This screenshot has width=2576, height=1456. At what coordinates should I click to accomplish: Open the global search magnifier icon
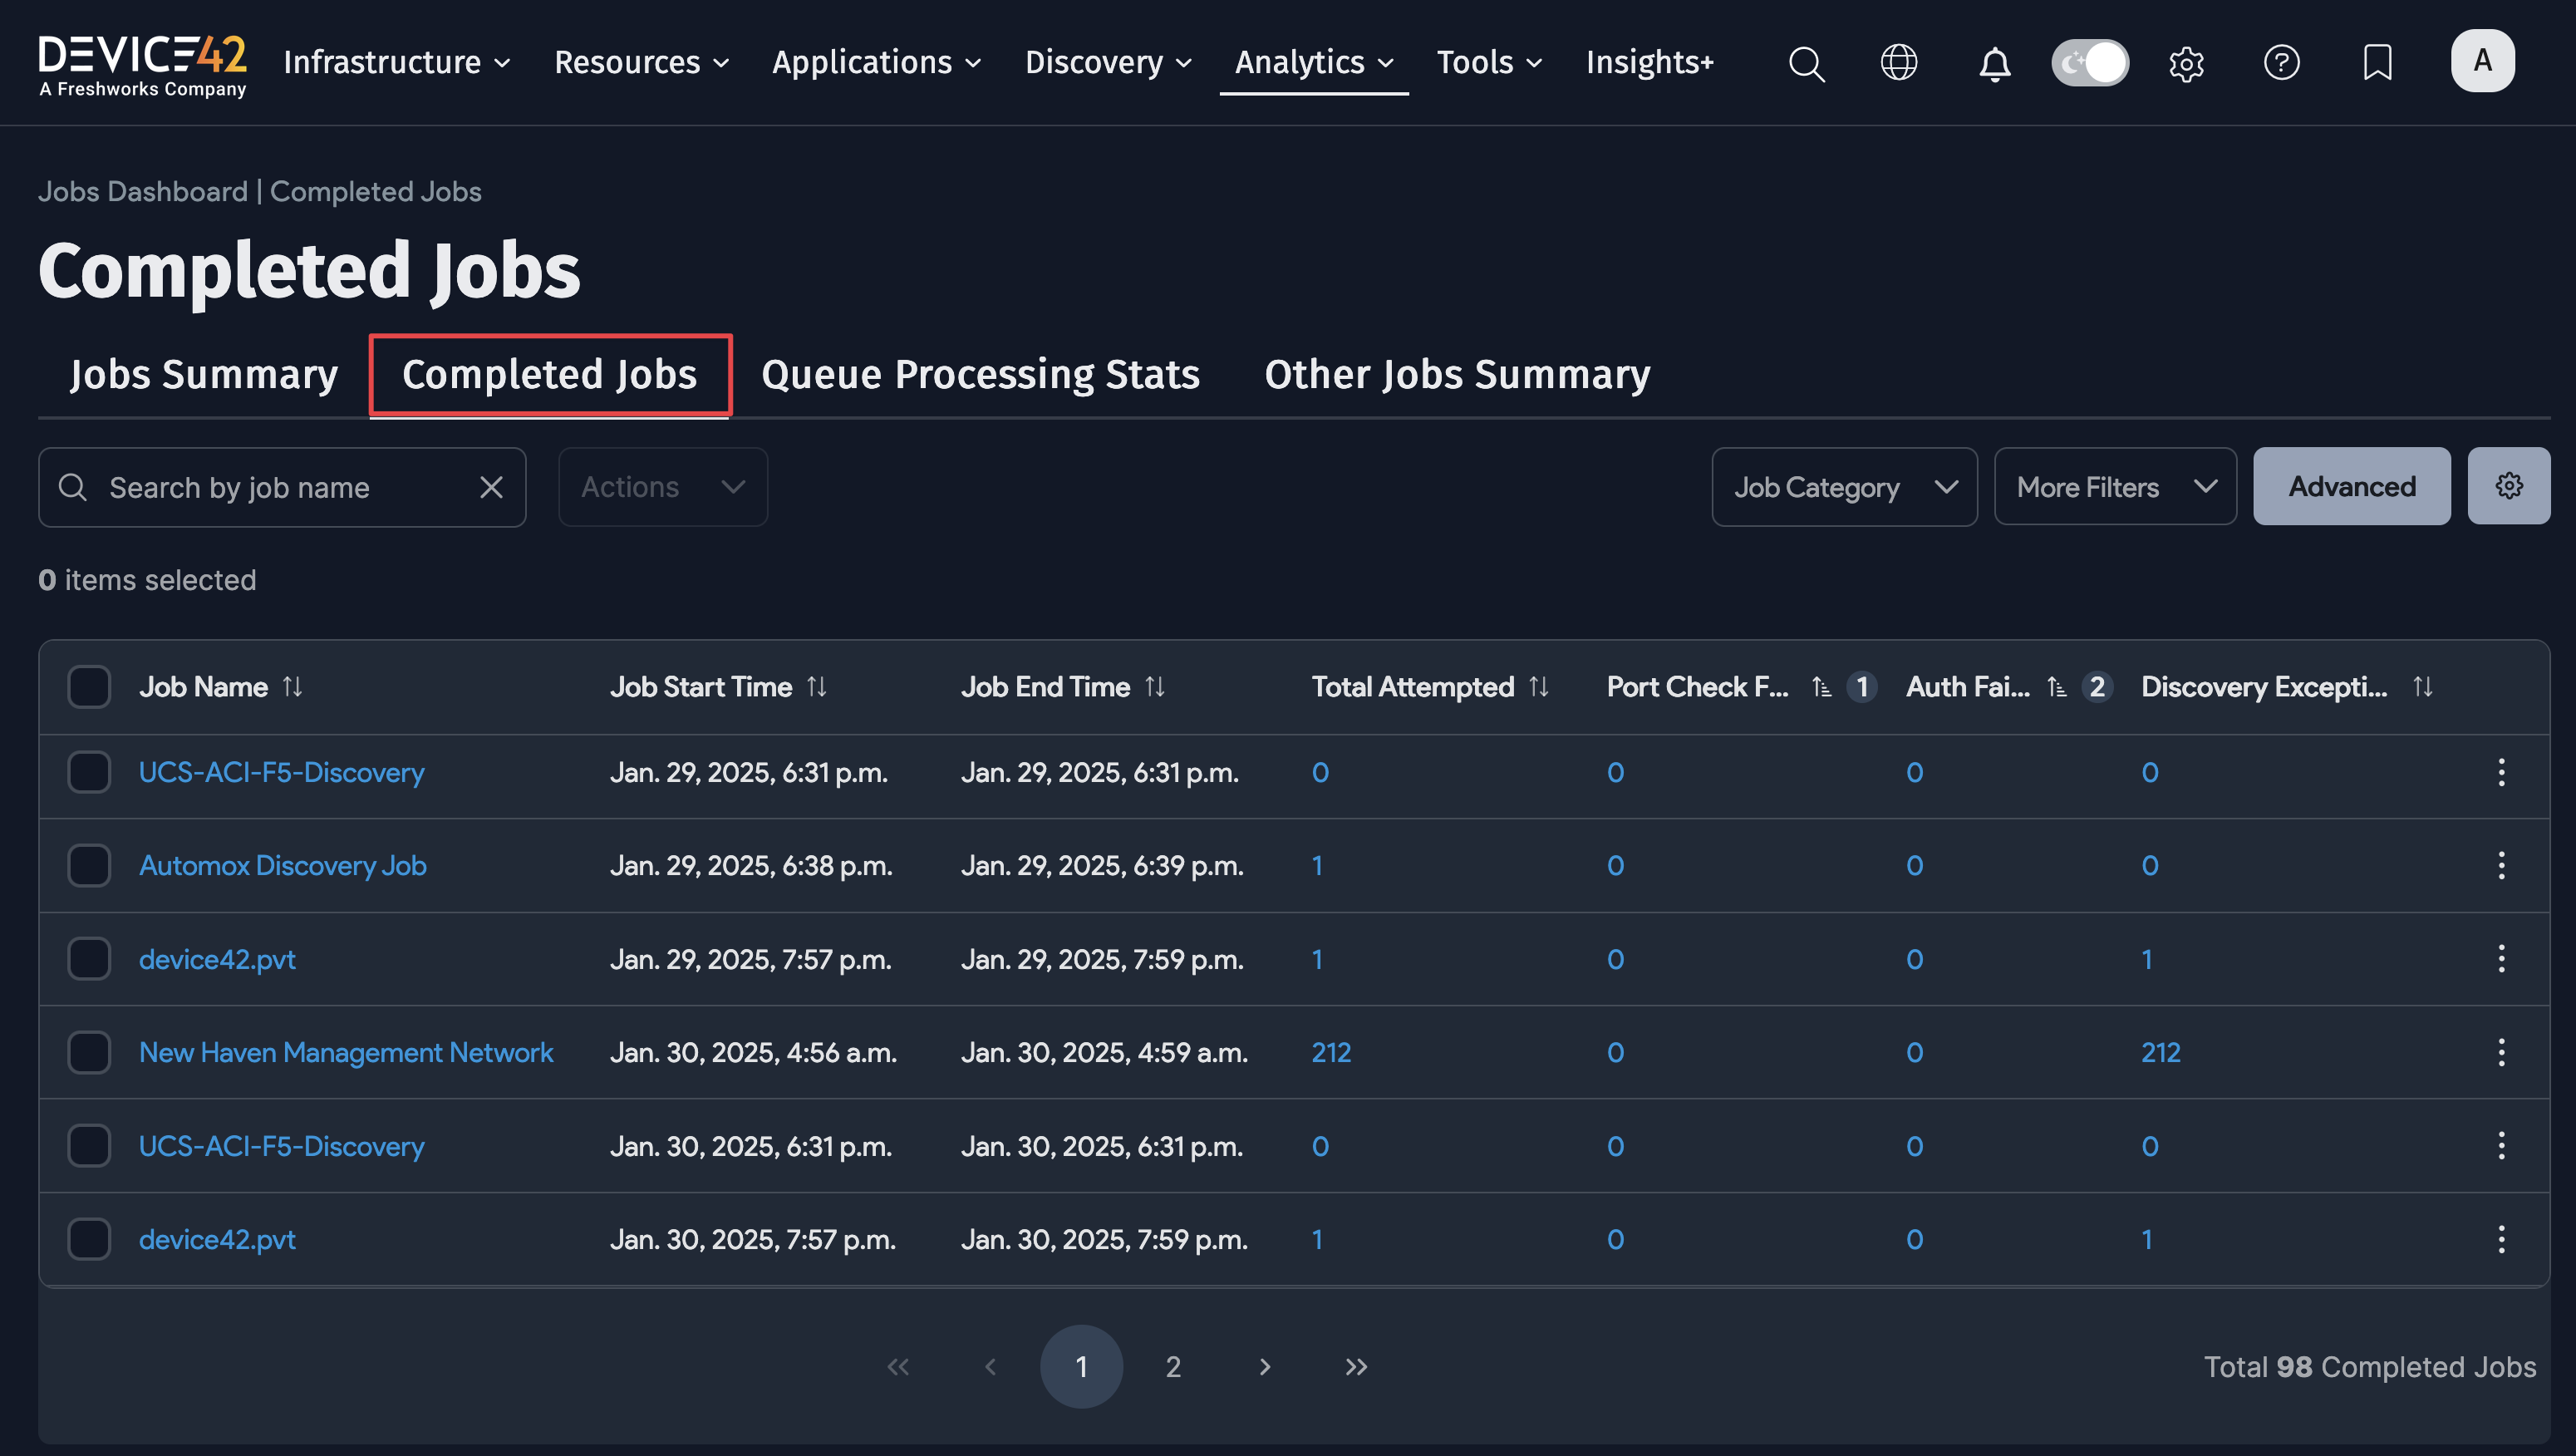pos(1806,63)
